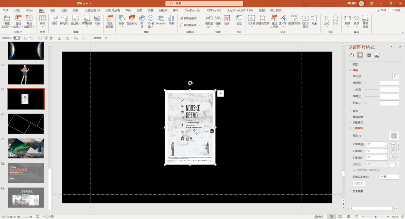Adjust the 大小 reflection size slider
405x219 pixels.
[x=372, y=89]
